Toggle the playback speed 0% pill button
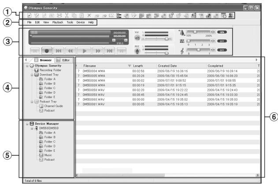This screenshot has width=278, height=184. click(x=222, y=32)
